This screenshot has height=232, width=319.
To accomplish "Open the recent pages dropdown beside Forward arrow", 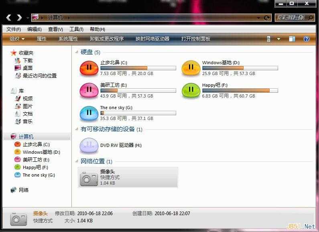I will coord(27,18).
